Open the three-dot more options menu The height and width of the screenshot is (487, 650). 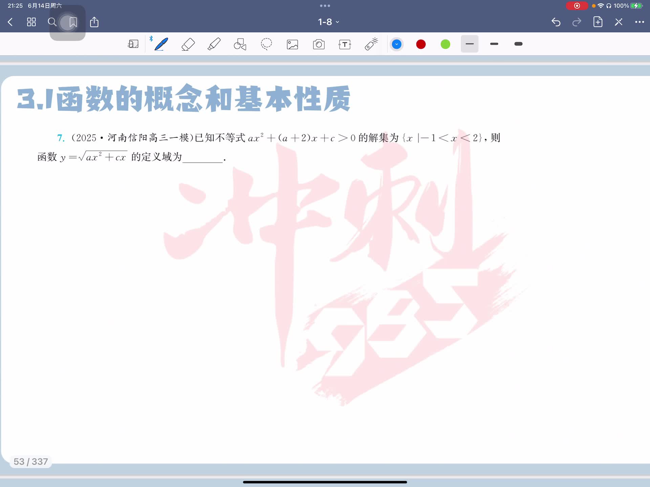[639, 22]
